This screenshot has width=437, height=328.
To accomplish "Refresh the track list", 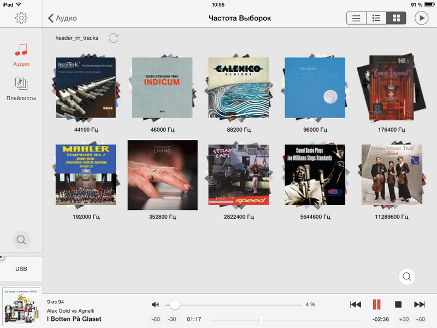I will pos(114,38).
